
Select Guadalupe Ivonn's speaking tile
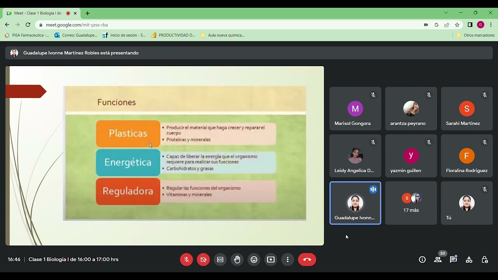click(x=355, y=203)
